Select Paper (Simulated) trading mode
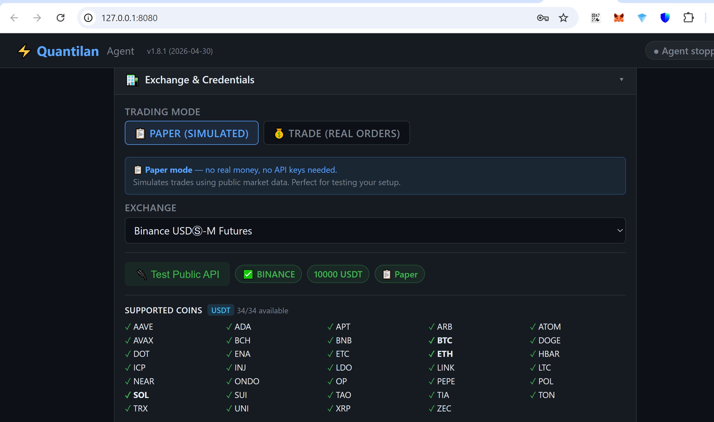This screenshot has height=422, width=714. click(x=192, y=133)
